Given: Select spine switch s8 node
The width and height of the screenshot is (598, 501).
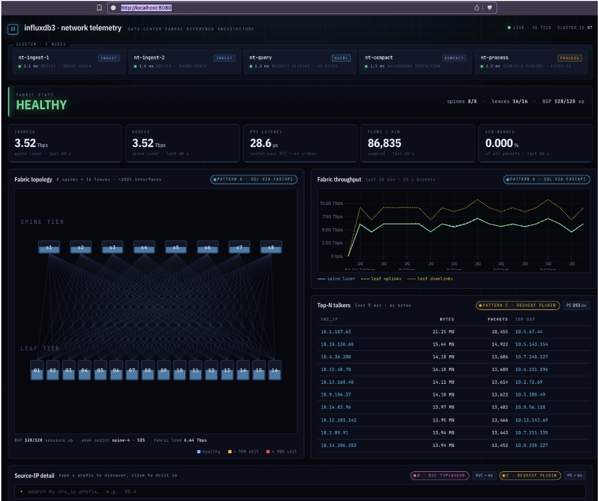Looking at the screenshot, I should 271,247.
